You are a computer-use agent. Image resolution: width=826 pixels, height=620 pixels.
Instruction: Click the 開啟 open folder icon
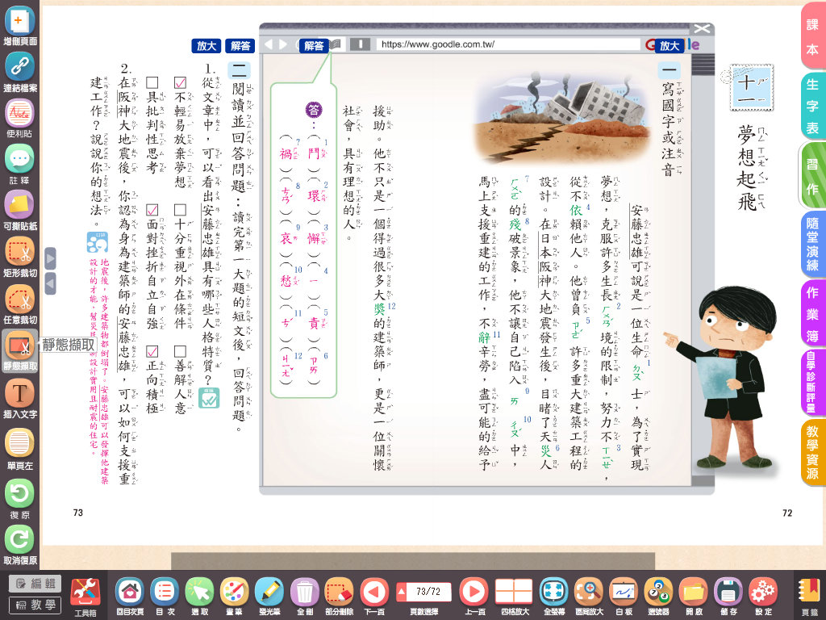point(693,597)
